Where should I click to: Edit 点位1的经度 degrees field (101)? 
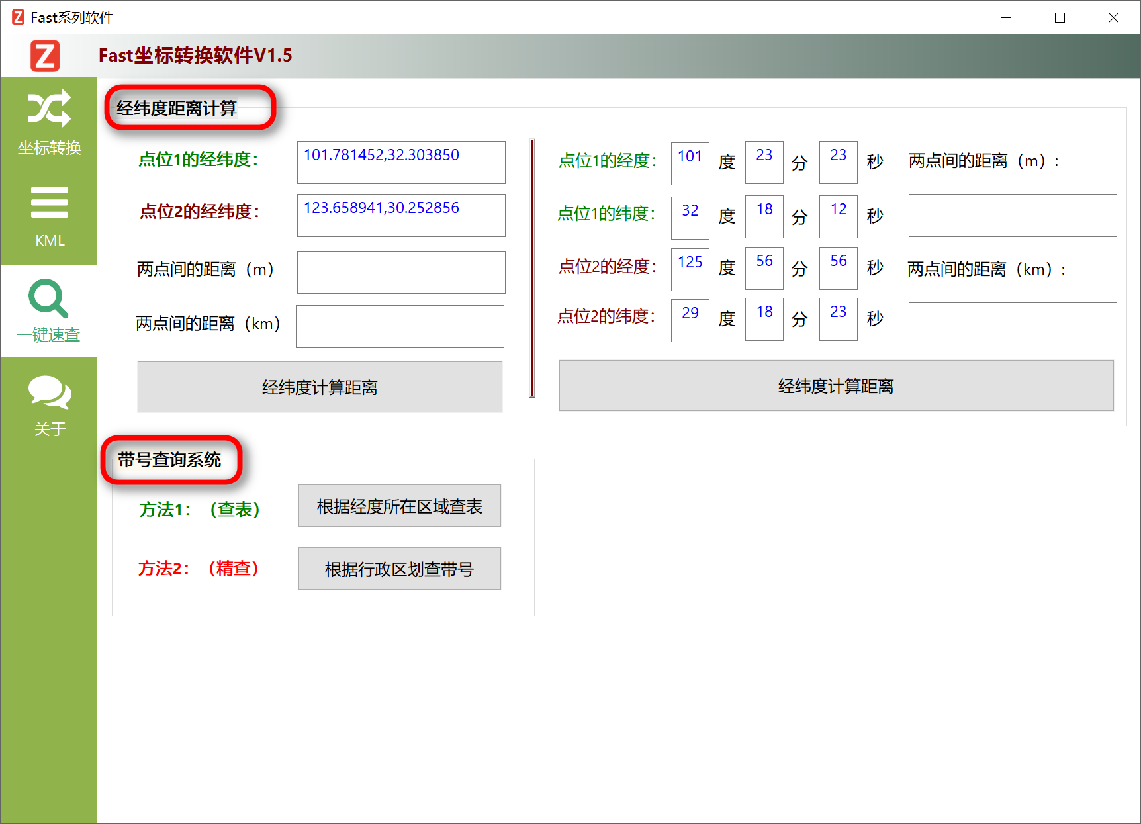[690, 163]
